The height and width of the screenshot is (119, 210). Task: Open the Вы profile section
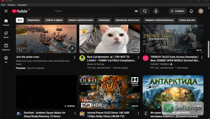click(x=6, y=59)
